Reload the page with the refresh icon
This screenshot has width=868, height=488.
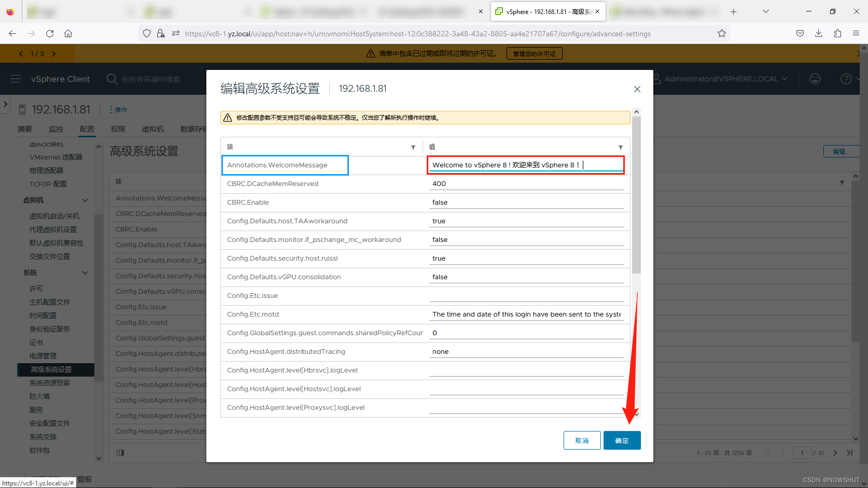[x=50, y=34]
